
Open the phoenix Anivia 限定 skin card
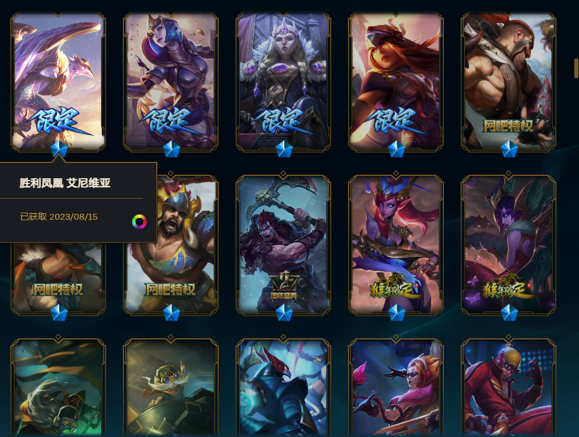(58, 81)
